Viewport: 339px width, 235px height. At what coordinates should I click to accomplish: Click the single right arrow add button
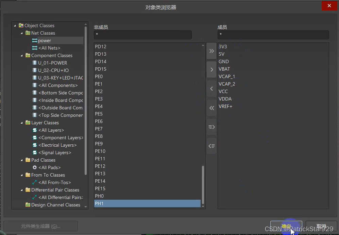pos(211,70)
